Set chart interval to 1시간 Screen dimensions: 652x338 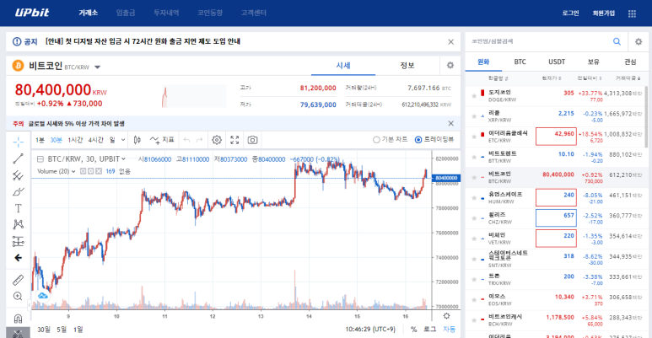point(75,140)
